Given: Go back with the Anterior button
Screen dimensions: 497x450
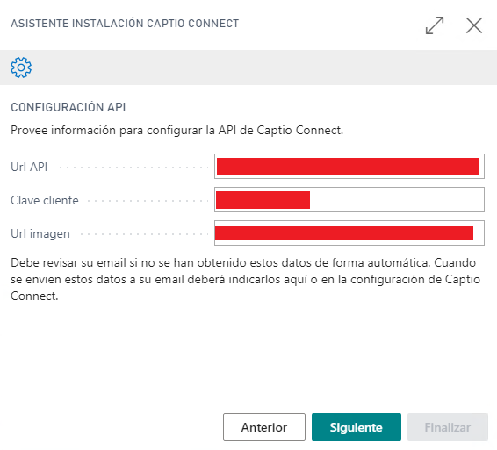Looking at the screenshot, I should tap(264, 427).
